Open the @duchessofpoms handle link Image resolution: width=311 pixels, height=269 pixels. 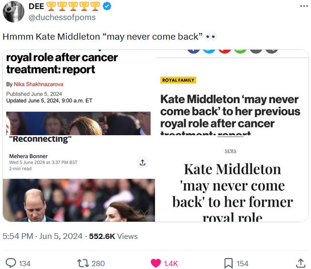pos(62,17)
